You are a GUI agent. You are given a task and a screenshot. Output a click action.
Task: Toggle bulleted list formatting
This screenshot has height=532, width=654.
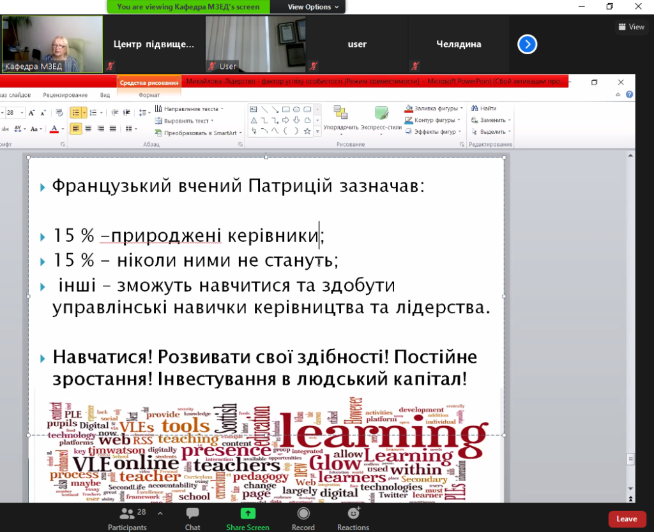pos(76,112)
